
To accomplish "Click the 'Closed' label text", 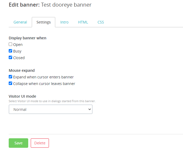I will point(19,58).
